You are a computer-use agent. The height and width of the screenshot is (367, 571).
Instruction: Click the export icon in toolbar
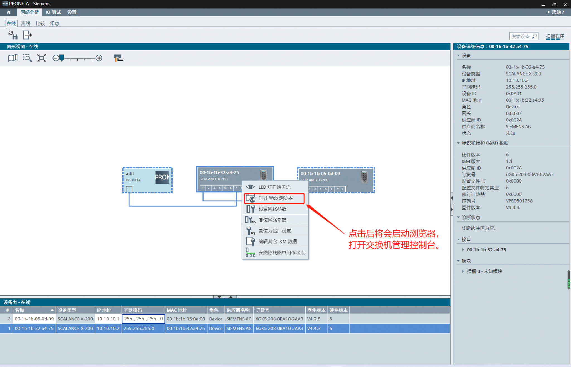click(27, 35)
